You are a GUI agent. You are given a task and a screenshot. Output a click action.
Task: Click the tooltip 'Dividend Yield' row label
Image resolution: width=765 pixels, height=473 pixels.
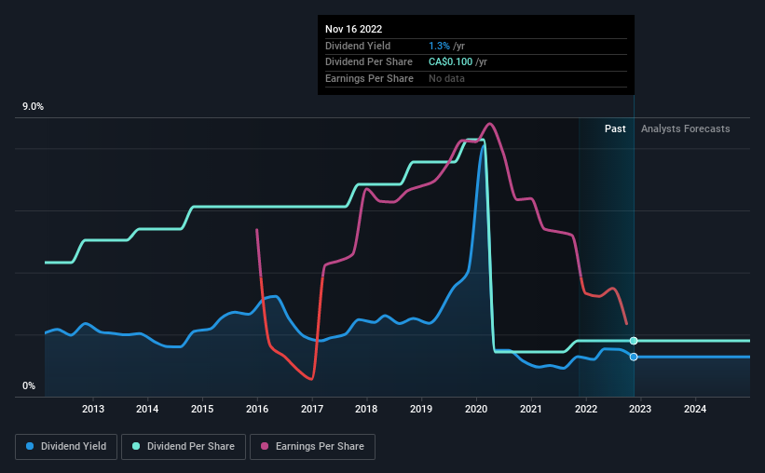[x=358, y=46]
